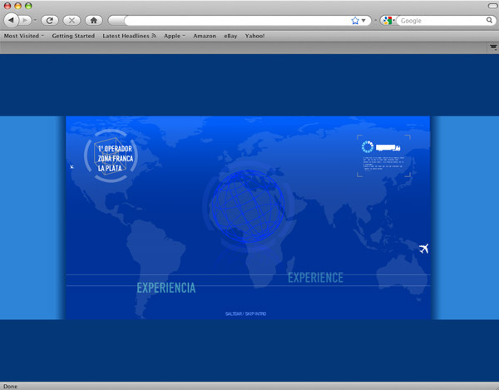The image size is (499, 390).
Task: Reload the current page
Action: pos(50,19)
